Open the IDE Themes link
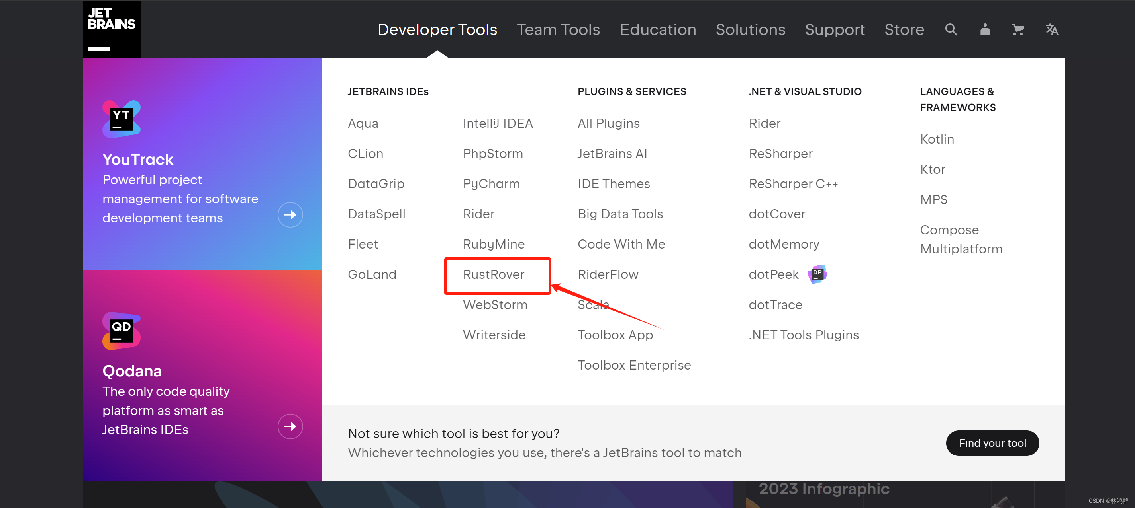 (614, 184)
